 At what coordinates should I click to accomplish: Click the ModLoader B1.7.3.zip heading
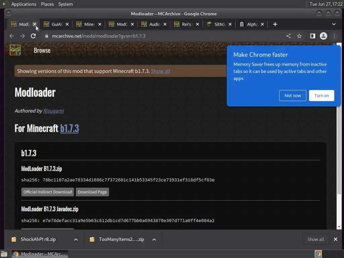tap(41, 169)
